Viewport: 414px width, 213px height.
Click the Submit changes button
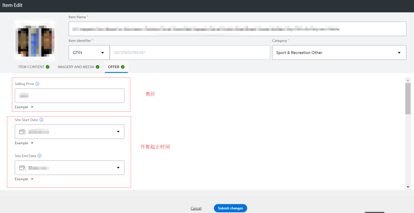pos(230,208)
